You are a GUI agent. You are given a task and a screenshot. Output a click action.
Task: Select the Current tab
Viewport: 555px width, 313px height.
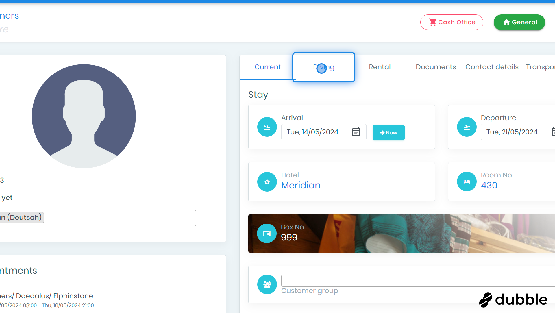[267, 67]
